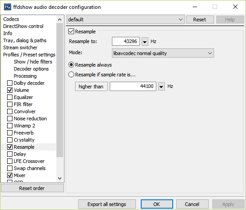The height and width of the screenshot is (210, 246).
Task: Open the Mode libavcodec normal quality dropdown
Action: (x=163, y=53)
